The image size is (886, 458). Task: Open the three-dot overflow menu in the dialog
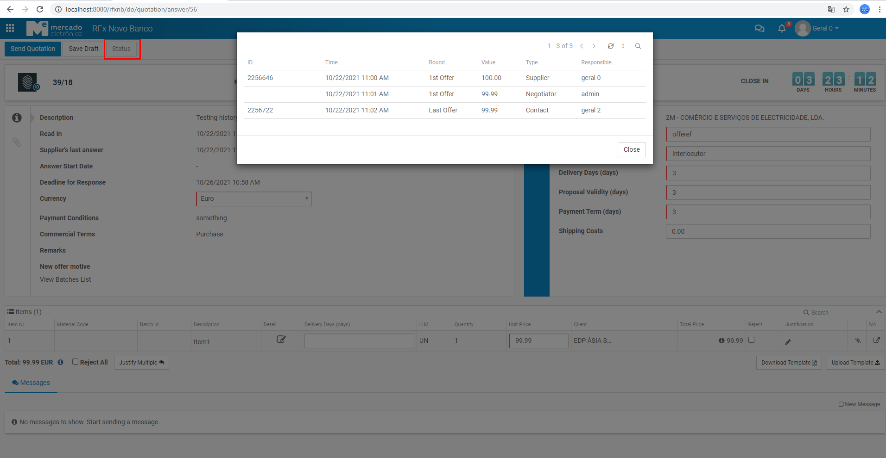(623, 46)
